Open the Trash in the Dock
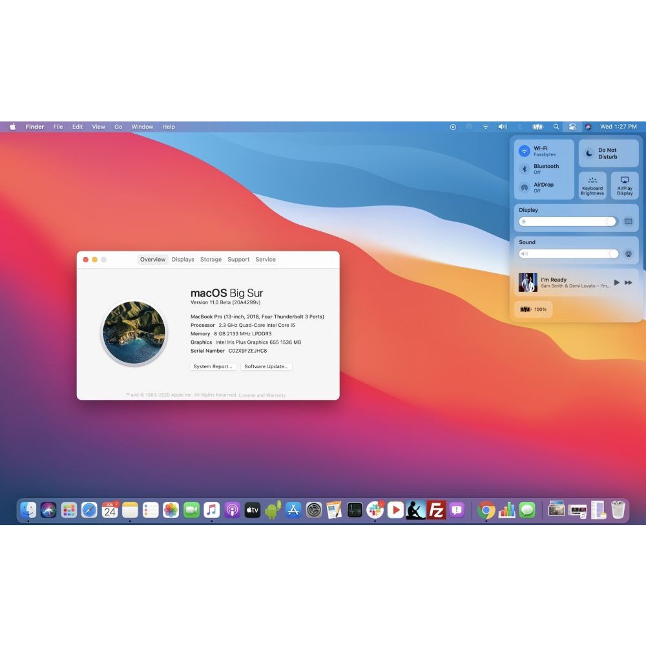This screenshot has height=646, width=646. point(618,510)
